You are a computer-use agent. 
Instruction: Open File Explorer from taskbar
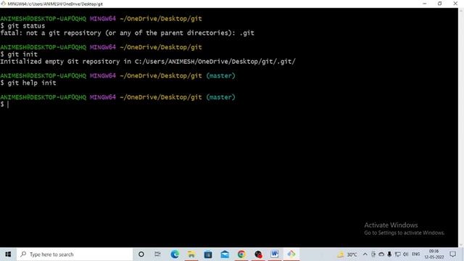[191, 254]
